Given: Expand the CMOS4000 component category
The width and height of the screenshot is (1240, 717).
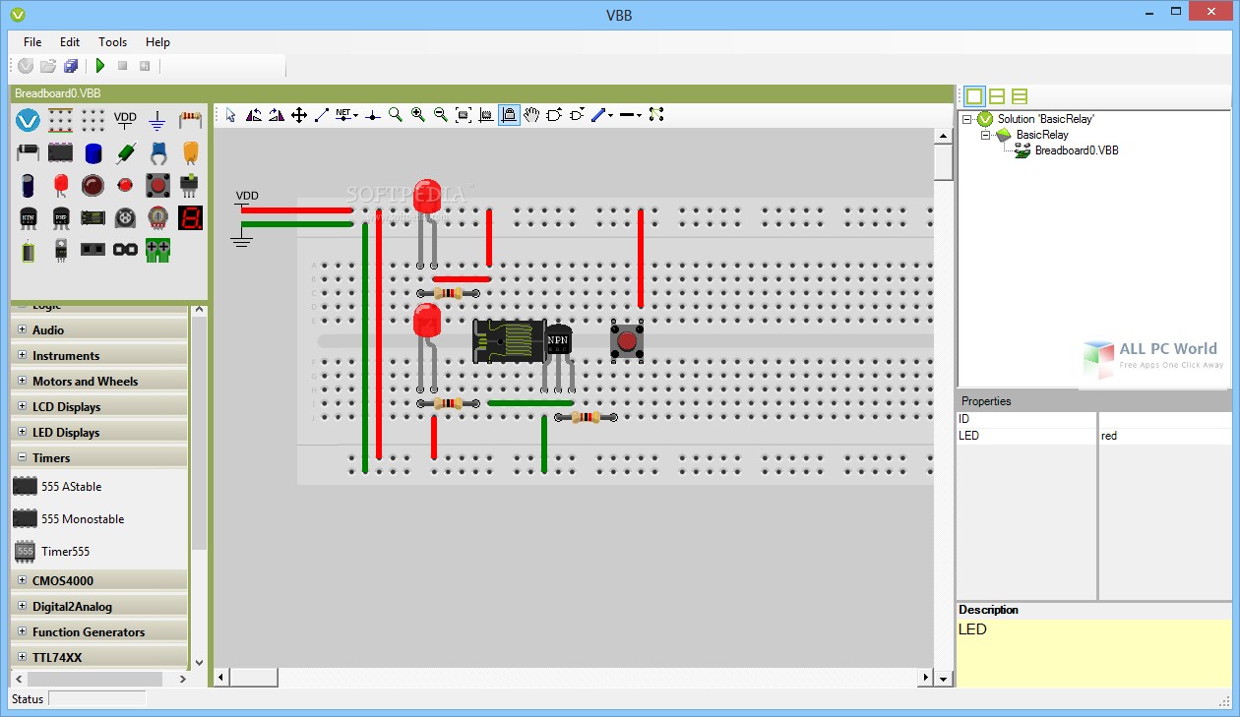Looking at the screenshot, I should [x=23, y=580].
